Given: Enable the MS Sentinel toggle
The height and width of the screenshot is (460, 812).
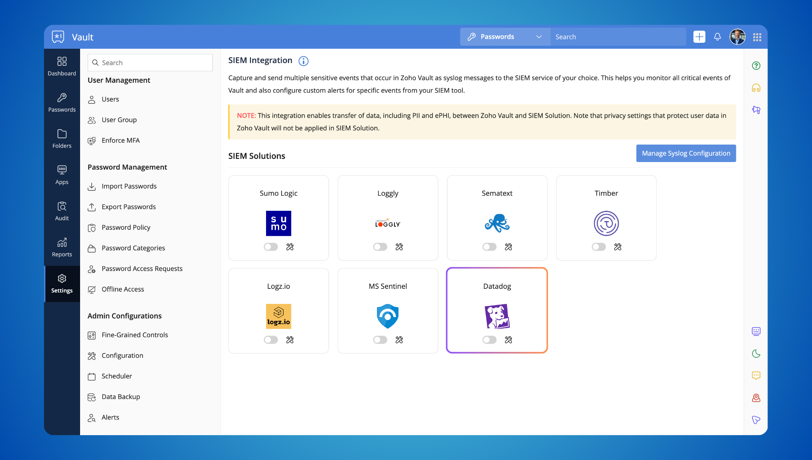Looking at the screenshot, I should tap(380, 340).
